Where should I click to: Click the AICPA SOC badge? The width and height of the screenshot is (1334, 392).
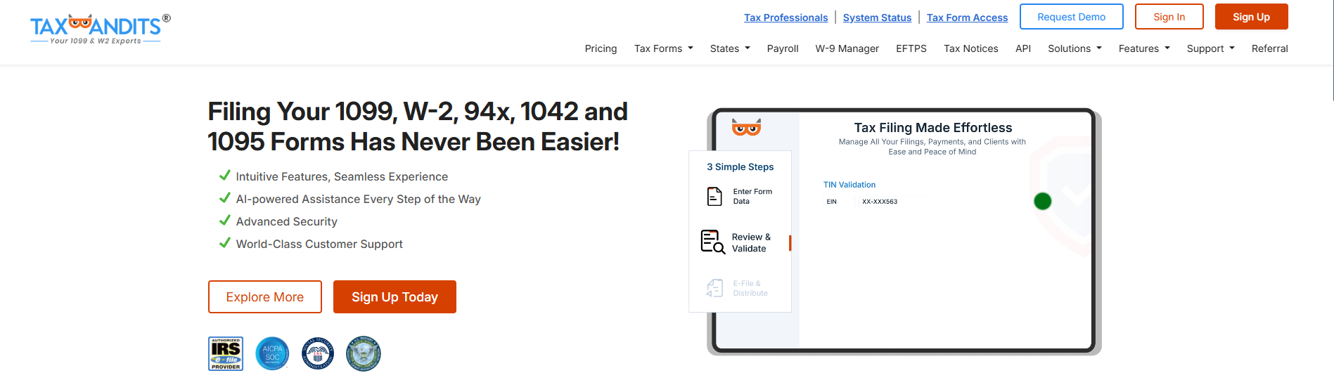[x=272, y=353]
